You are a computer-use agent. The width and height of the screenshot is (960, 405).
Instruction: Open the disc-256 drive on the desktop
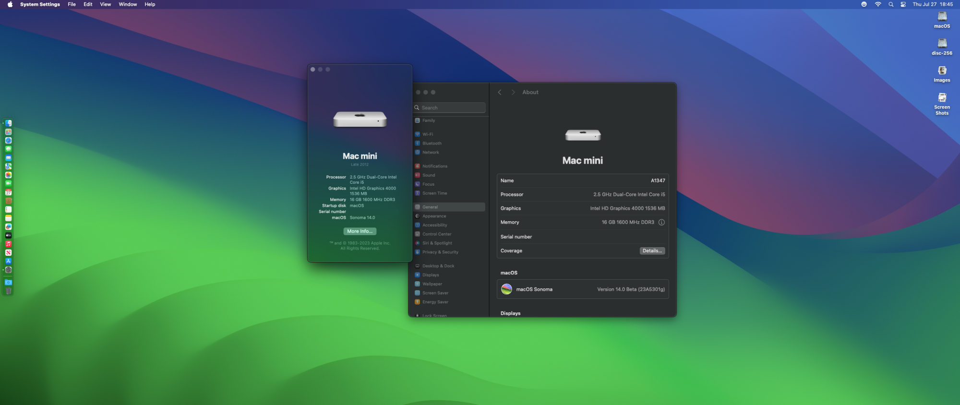point(942,47)
